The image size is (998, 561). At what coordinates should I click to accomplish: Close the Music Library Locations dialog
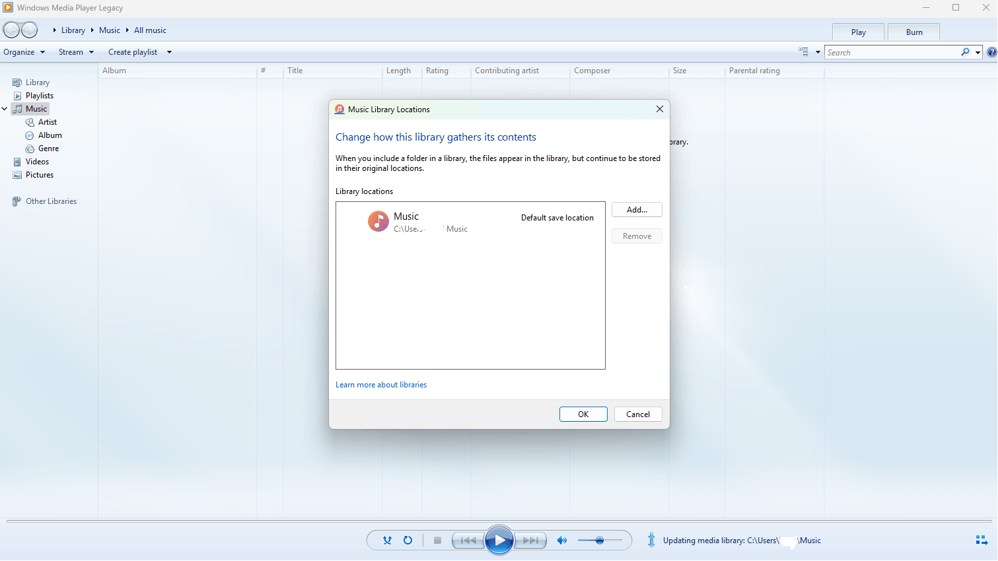click(x=659, y=110)
